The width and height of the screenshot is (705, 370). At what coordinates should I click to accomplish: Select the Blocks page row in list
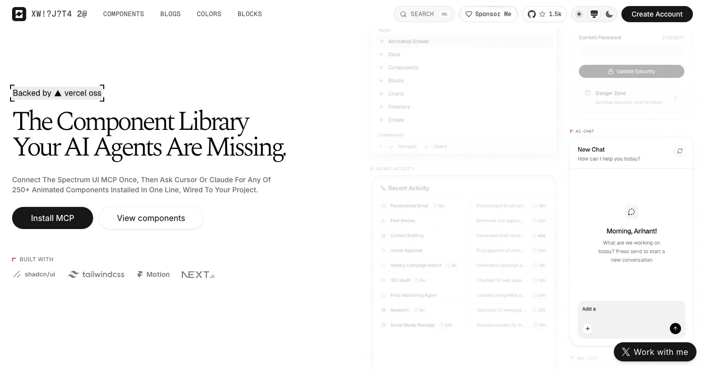pyautogui.click(x=466, y=81)
